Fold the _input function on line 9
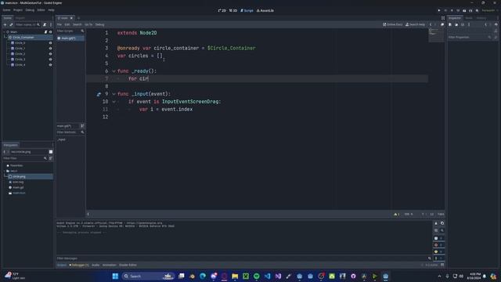This screenshot has height=282, width=501. point(114,94)
